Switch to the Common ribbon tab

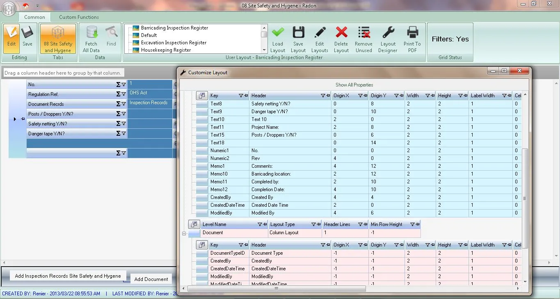pos(34,17)
